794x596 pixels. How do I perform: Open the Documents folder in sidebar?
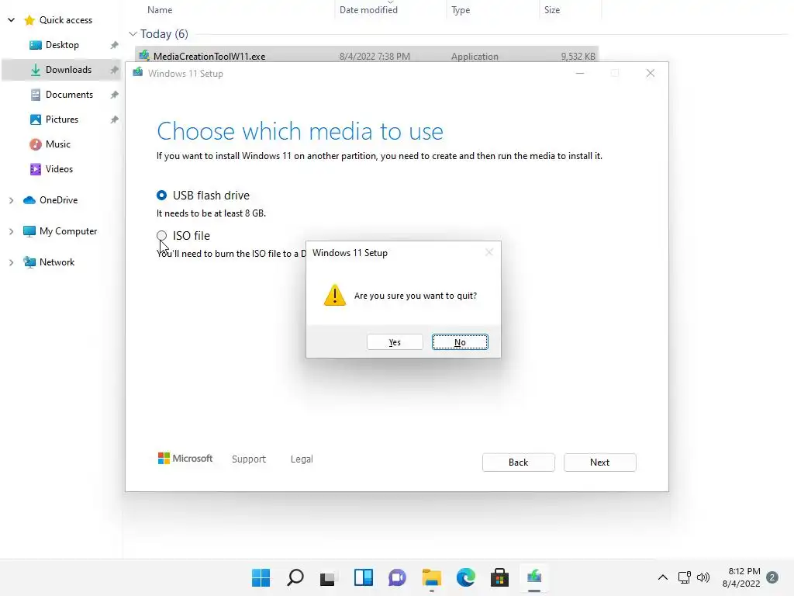69,95
